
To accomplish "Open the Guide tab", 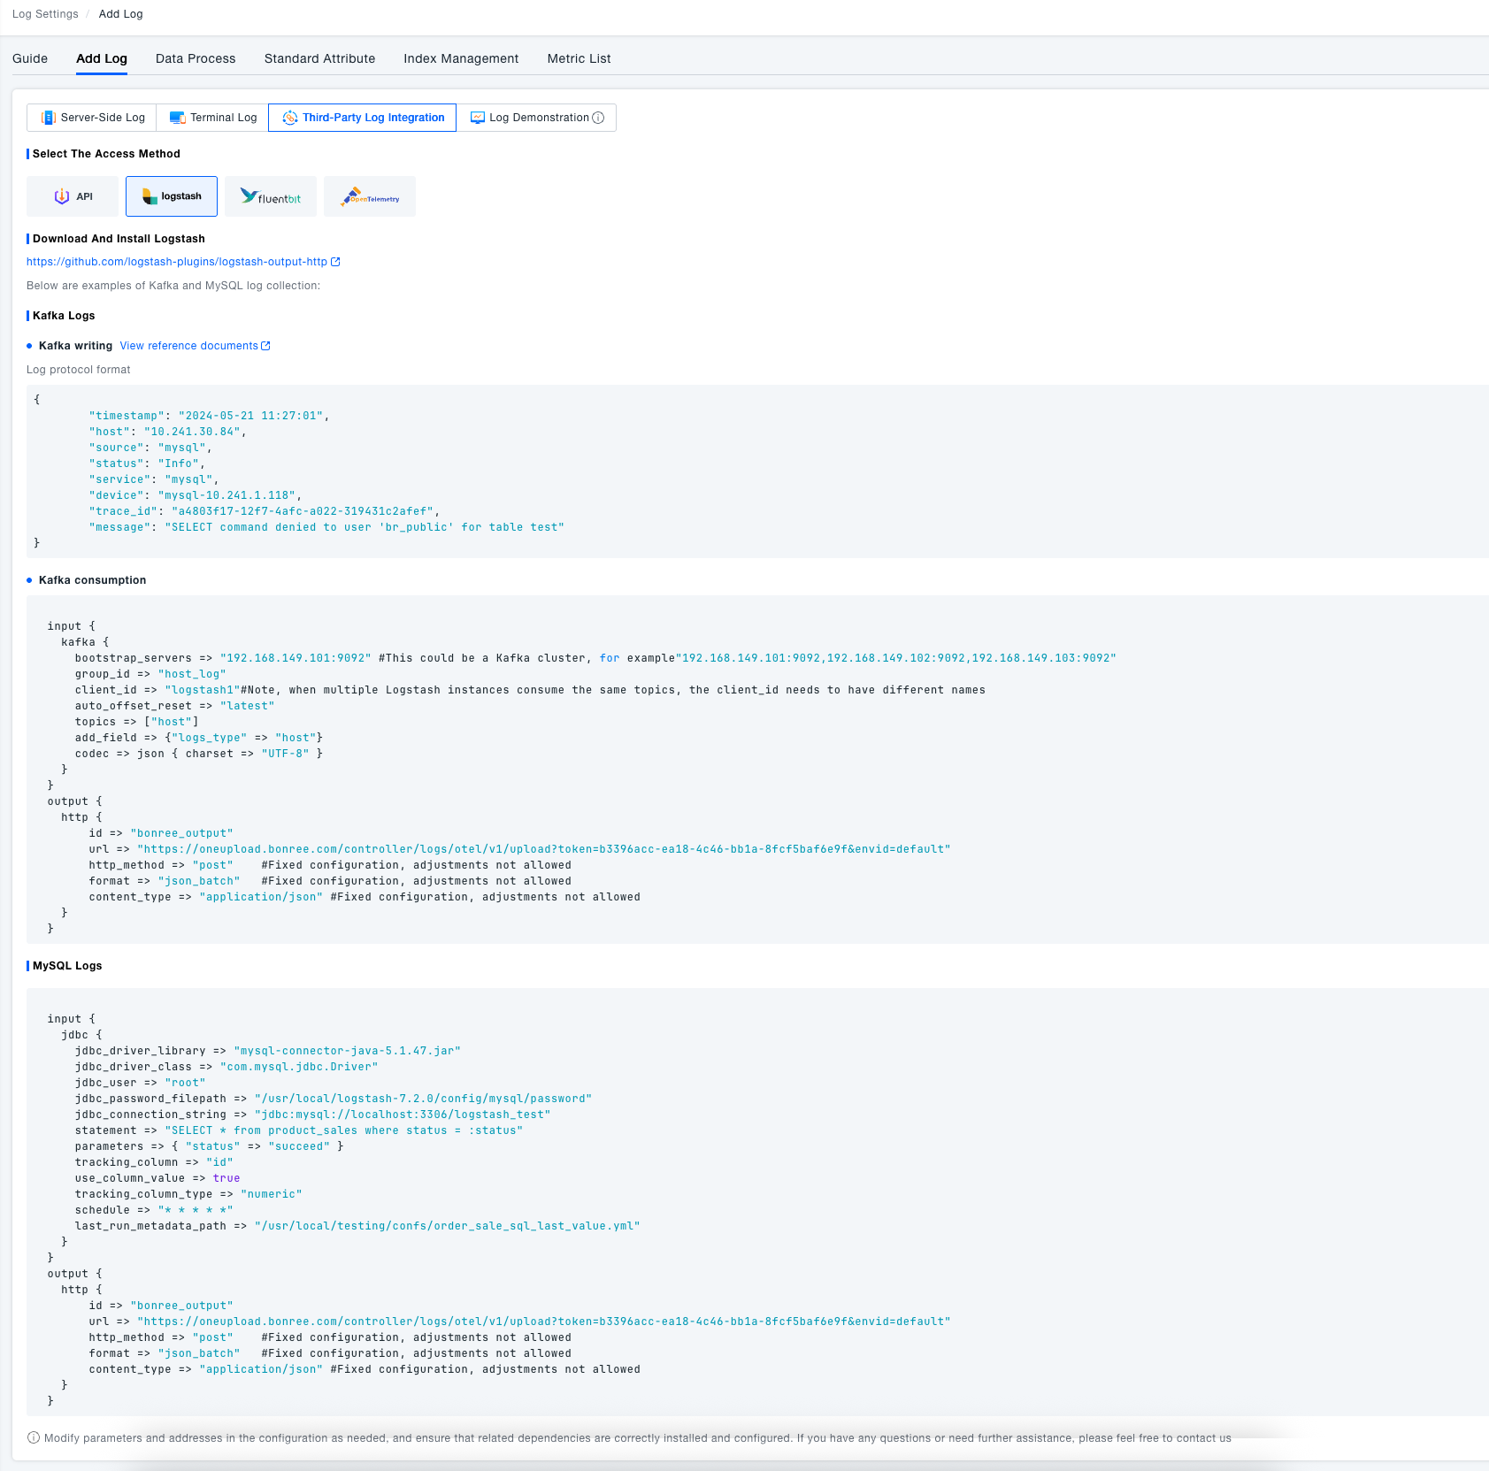I will 30,58.
